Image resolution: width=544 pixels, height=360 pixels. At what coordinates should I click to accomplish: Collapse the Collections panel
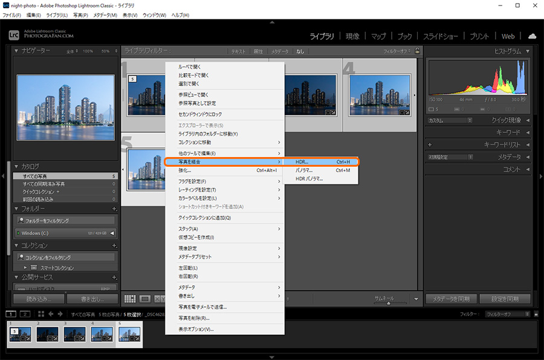16,246
